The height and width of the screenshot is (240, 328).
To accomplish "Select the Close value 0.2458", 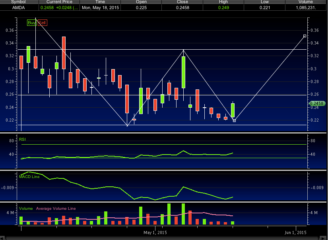I will pyautogui.click(x=182, y=8).
